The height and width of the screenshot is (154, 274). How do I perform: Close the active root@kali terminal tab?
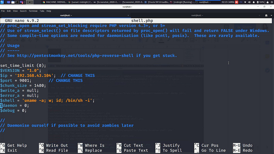[x=128, y=15]
